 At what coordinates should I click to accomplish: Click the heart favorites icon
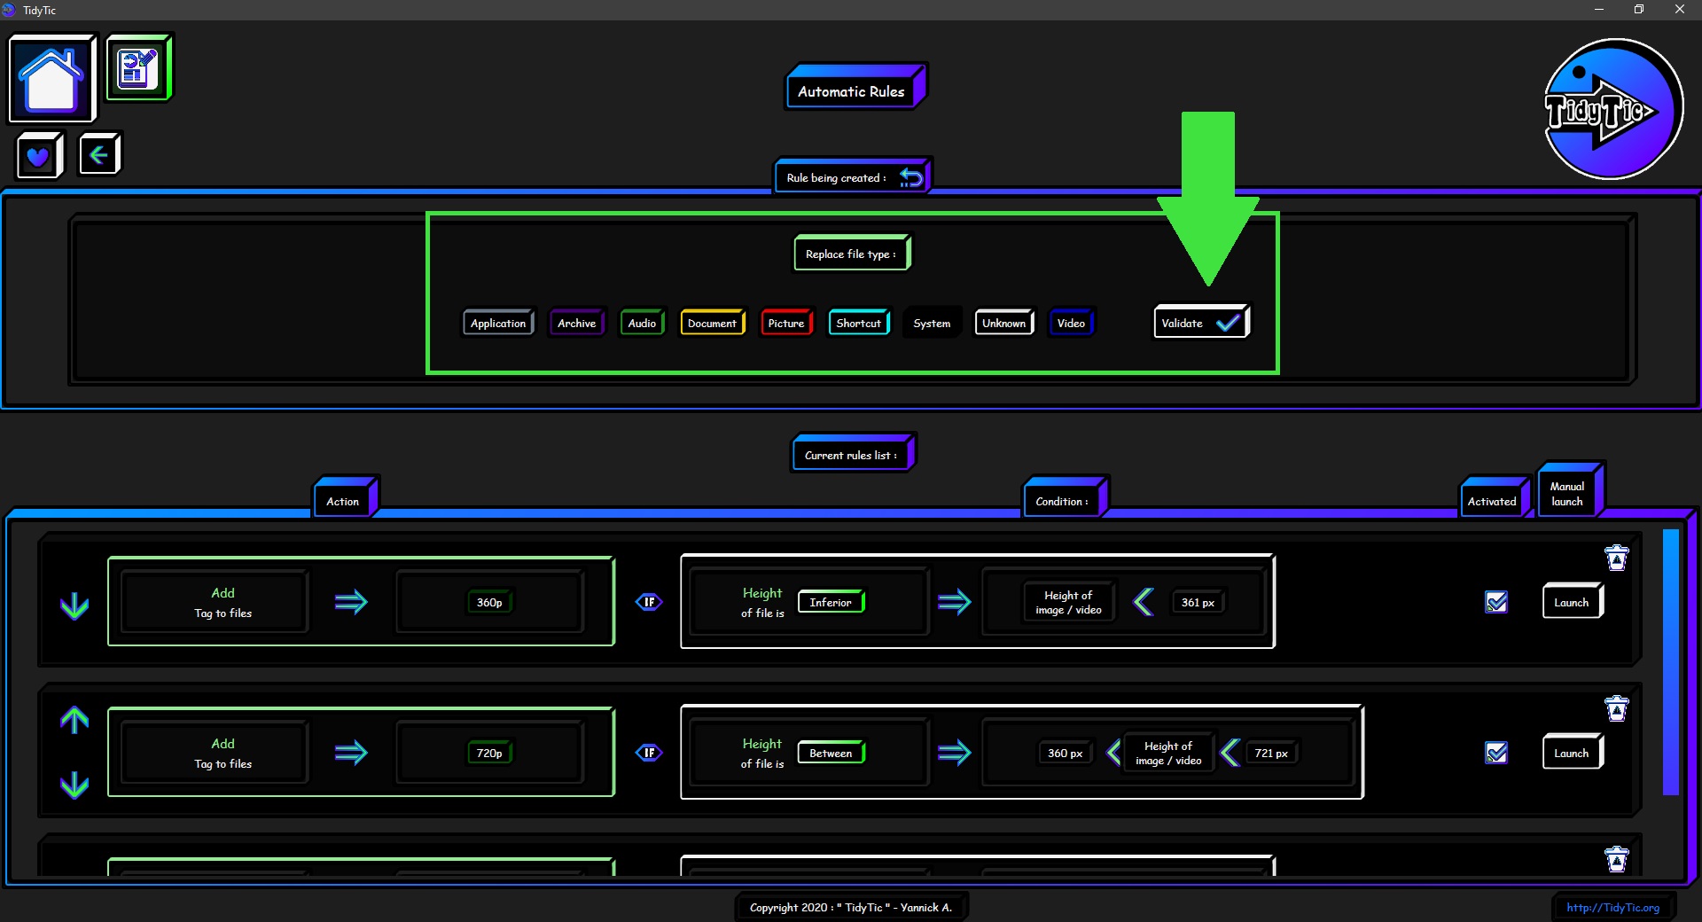(39, 156)
